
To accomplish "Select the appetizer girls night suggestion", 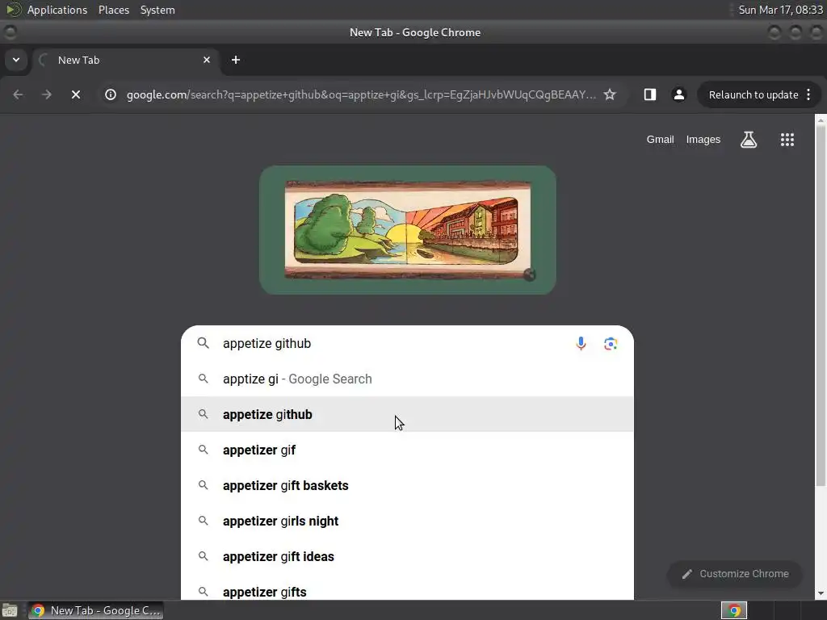I will [x=407, y=521].
